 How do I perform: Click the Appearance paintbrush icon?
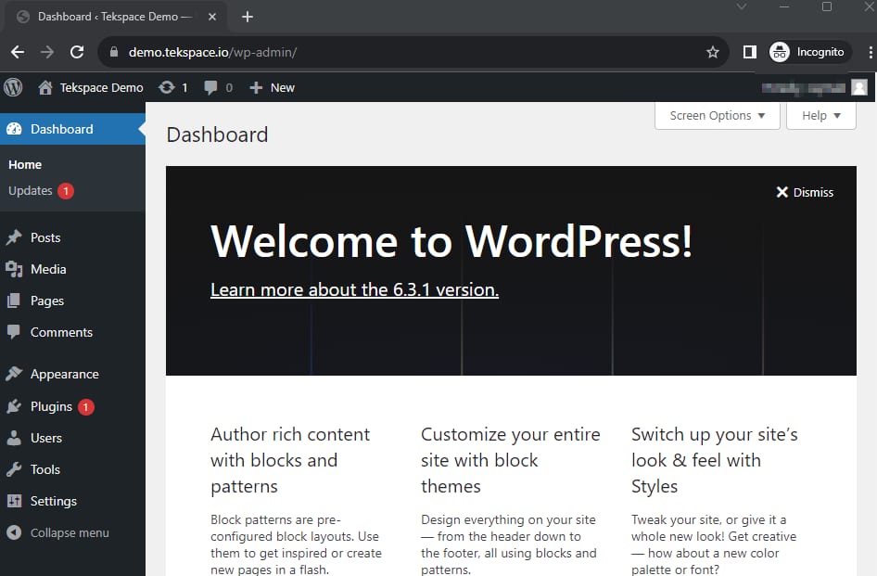[14, 374]
